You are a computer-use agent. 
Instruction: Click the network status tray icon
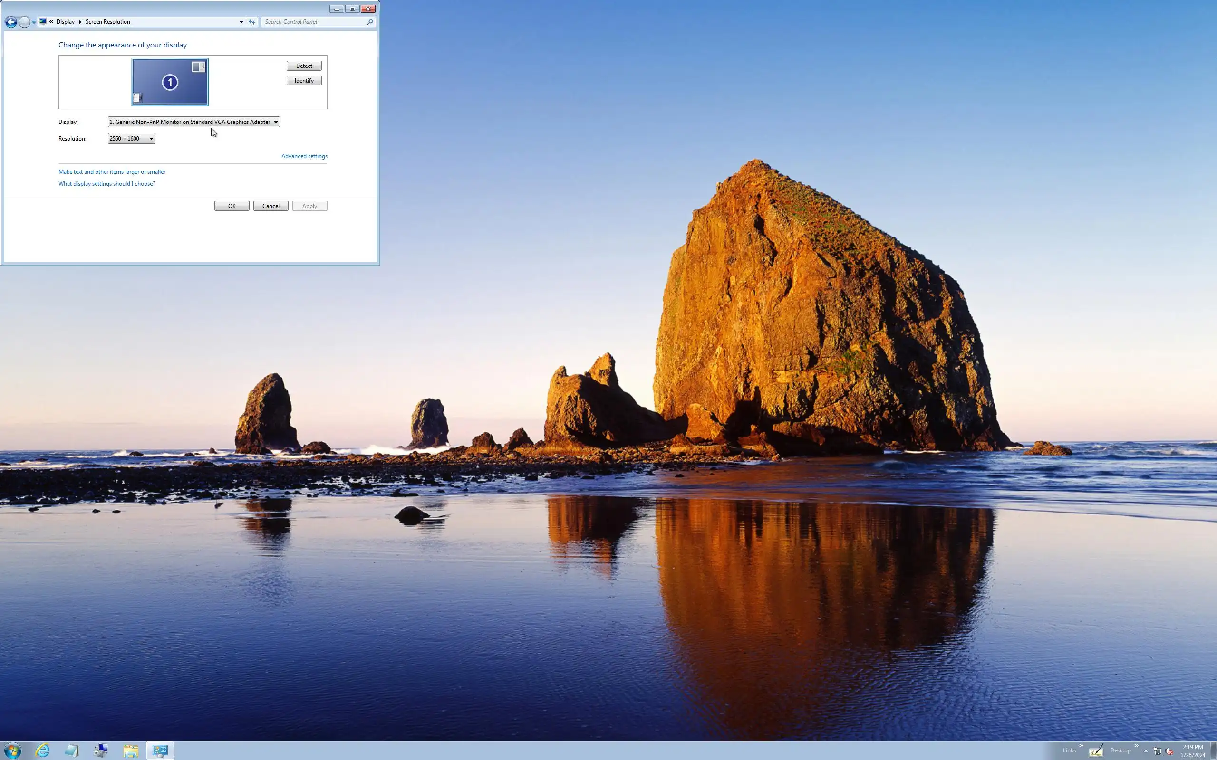pyautogui.click(x=1157, y=751)
